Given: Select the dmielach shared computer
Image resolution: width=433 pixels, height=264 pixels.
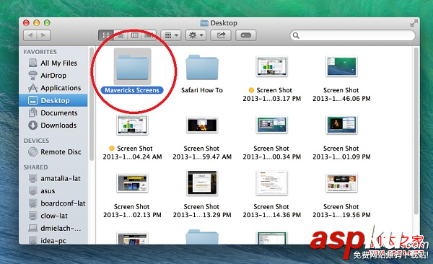Looking at the screenshot, I should (53, 228).
